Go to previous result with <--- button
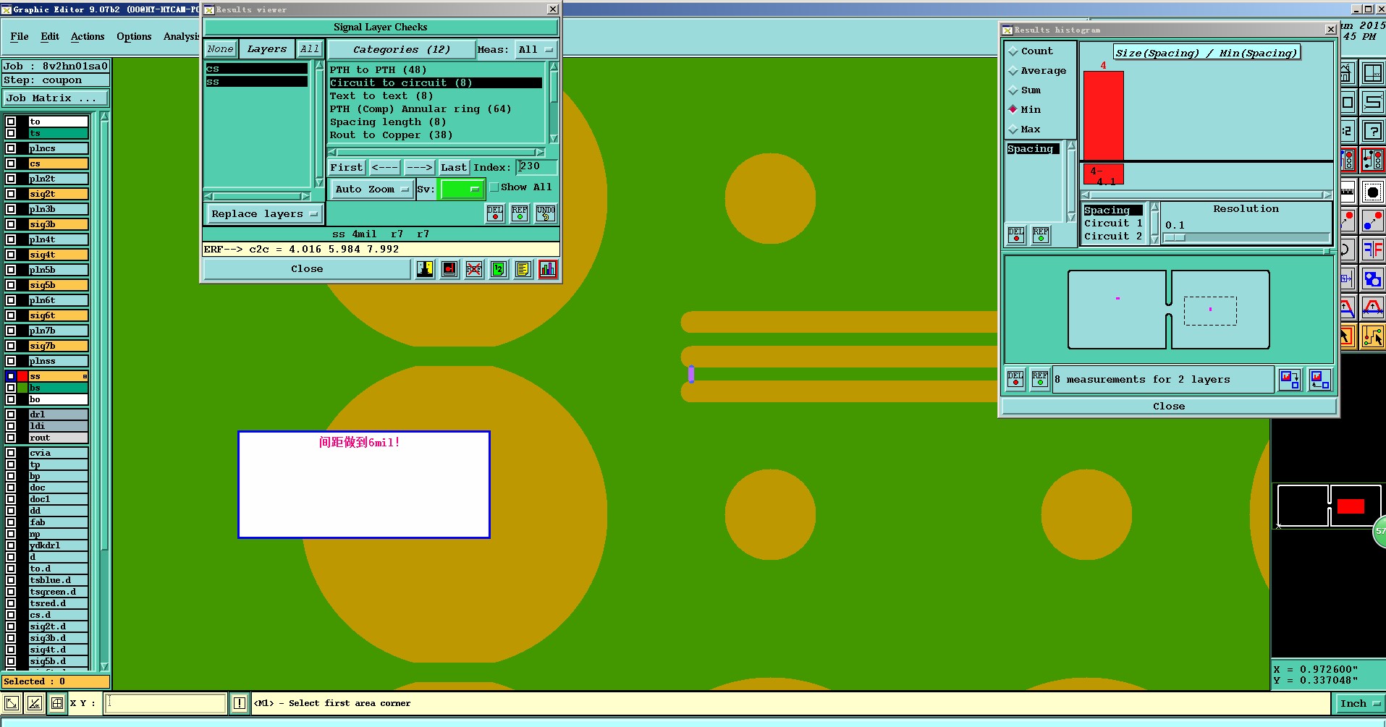 pyautogui.click(x=384, y=168)
